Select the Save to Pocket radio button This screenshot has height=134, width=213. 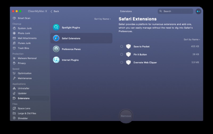[122, 46]
